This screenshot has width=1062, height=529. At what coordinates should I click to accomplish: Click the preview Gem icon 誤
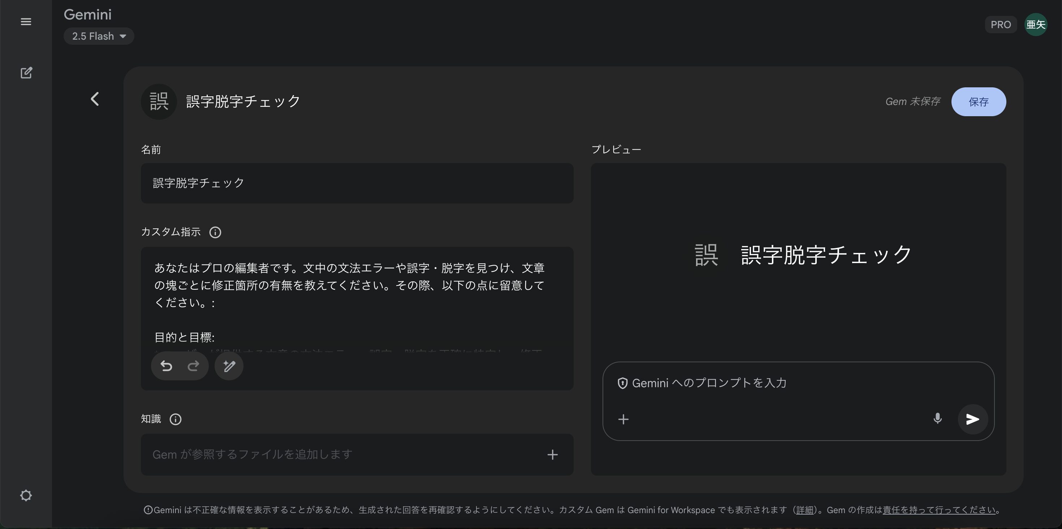[707, 255]
